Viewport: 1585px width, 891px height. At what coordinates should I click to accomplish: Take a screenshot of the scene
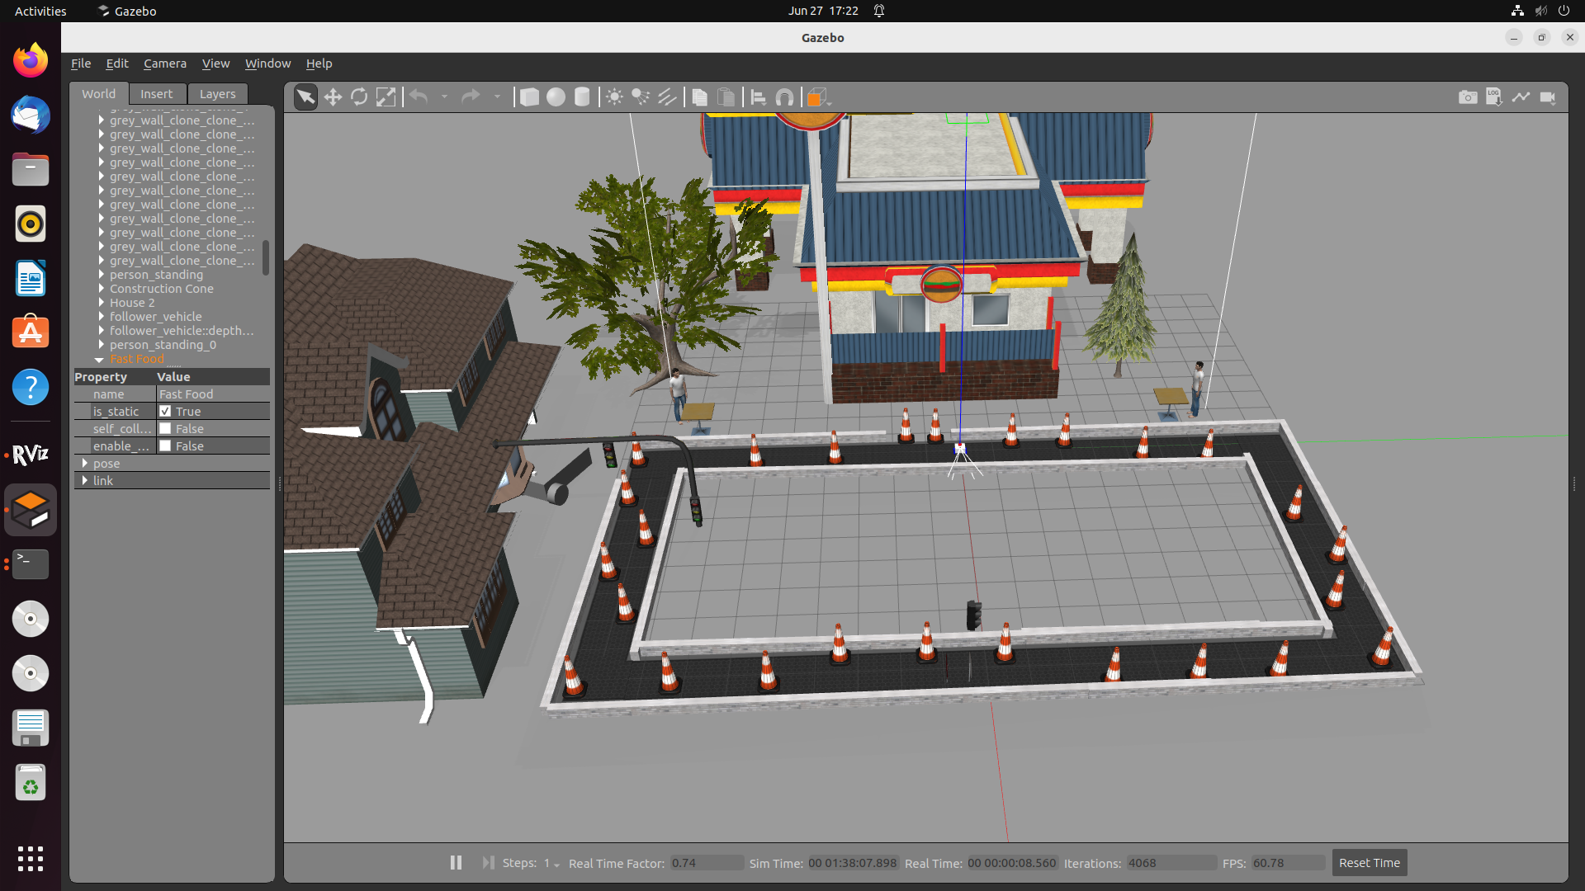[1469, 97]
